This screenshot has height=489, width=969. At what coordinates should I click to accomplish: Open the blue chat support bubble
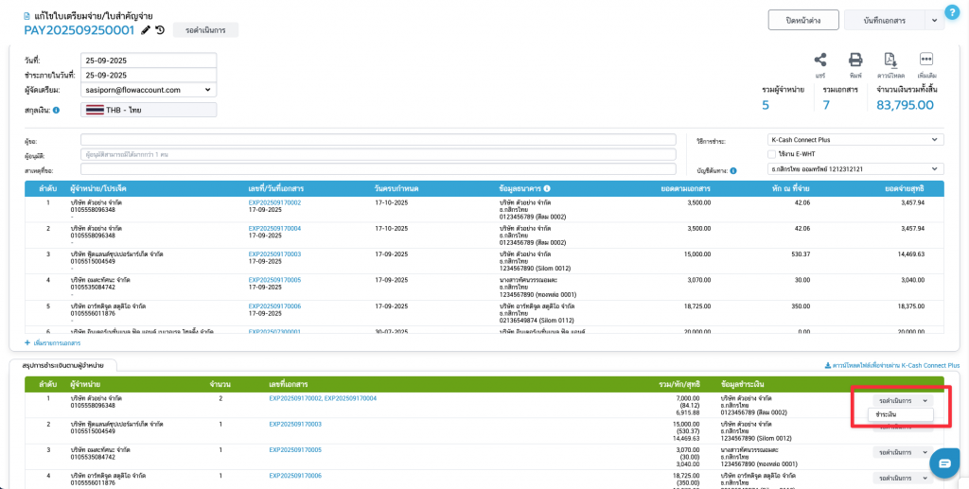944,463
